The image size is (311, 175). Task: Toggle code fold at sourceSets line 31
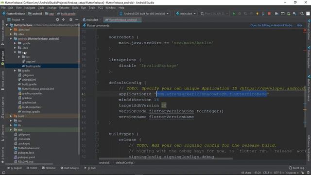point(97,37)
